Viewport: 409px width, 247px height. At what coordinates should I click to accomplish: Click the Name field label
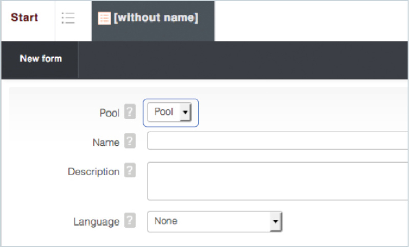(105, 142)
